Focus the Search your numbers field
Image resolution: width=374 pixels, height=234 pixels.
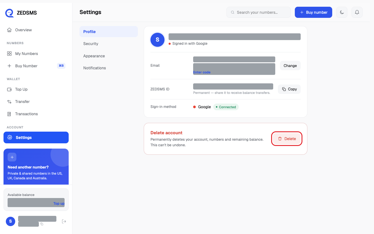pos(259,12)
